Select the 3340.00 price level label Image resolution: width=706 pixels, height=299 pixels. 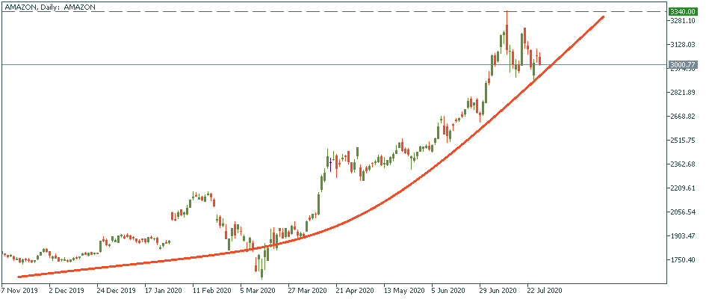682,12
